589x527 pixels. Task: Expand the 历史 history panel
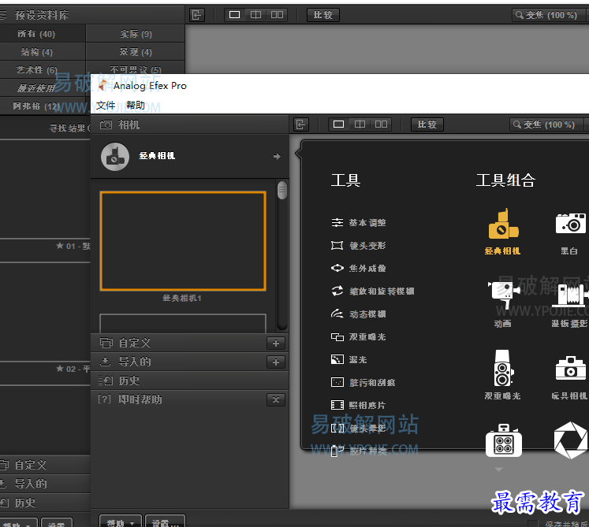129,380
